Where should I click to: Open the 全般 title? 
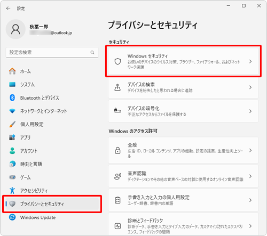click(132, 145)
